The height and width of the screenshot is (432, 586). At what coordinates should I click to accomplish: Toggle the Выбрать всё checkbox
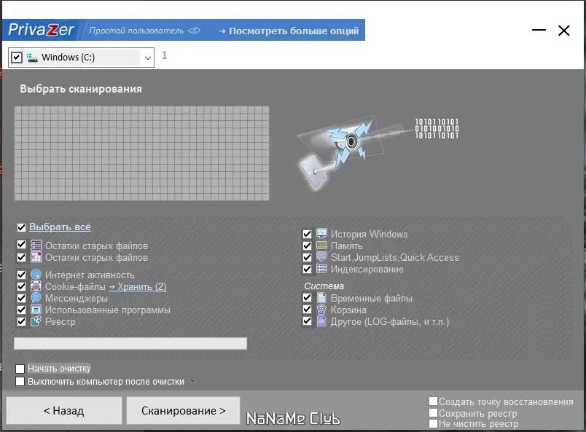point(21,227)
